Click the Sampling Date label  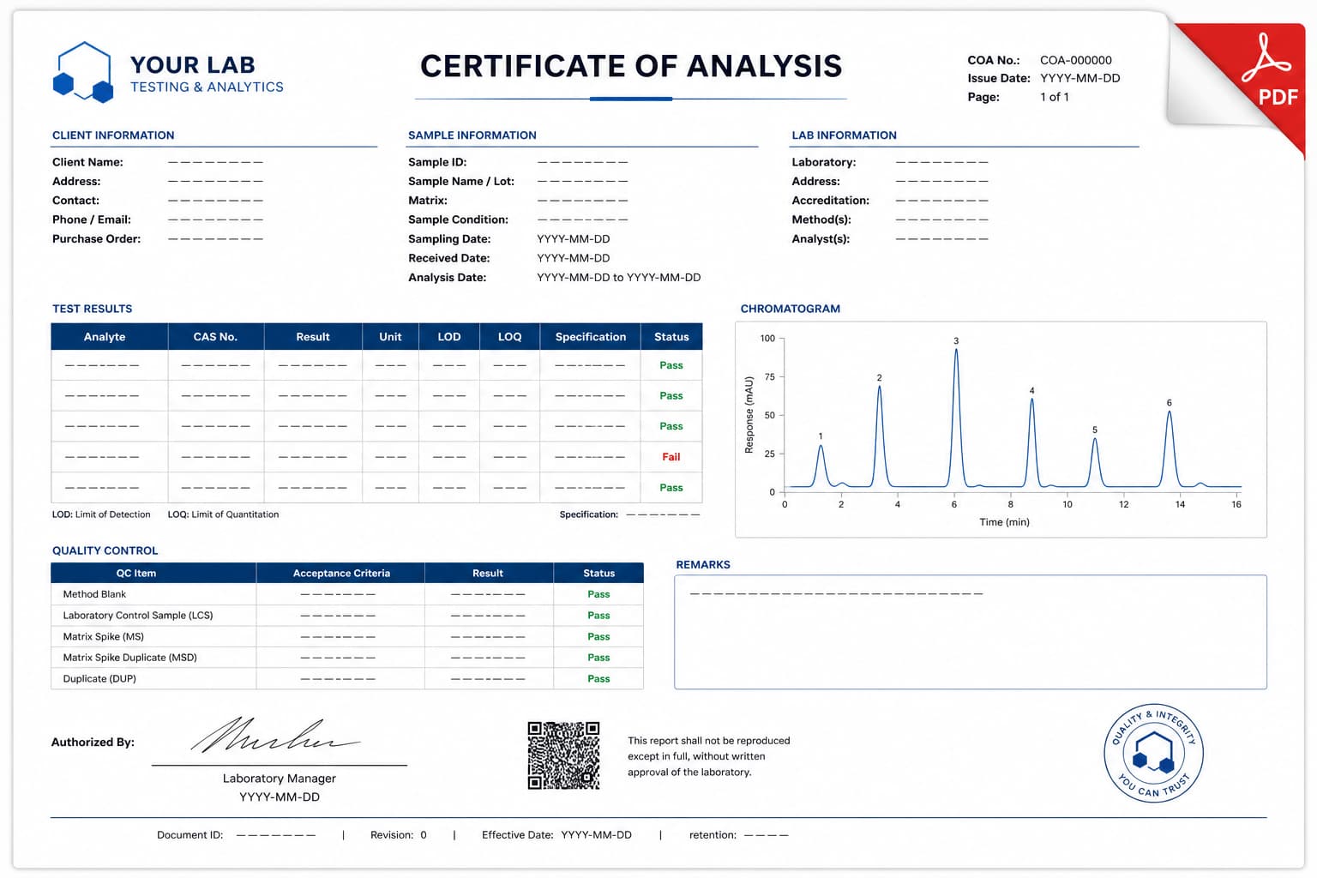pyautogui.click(x=449, y=239)
